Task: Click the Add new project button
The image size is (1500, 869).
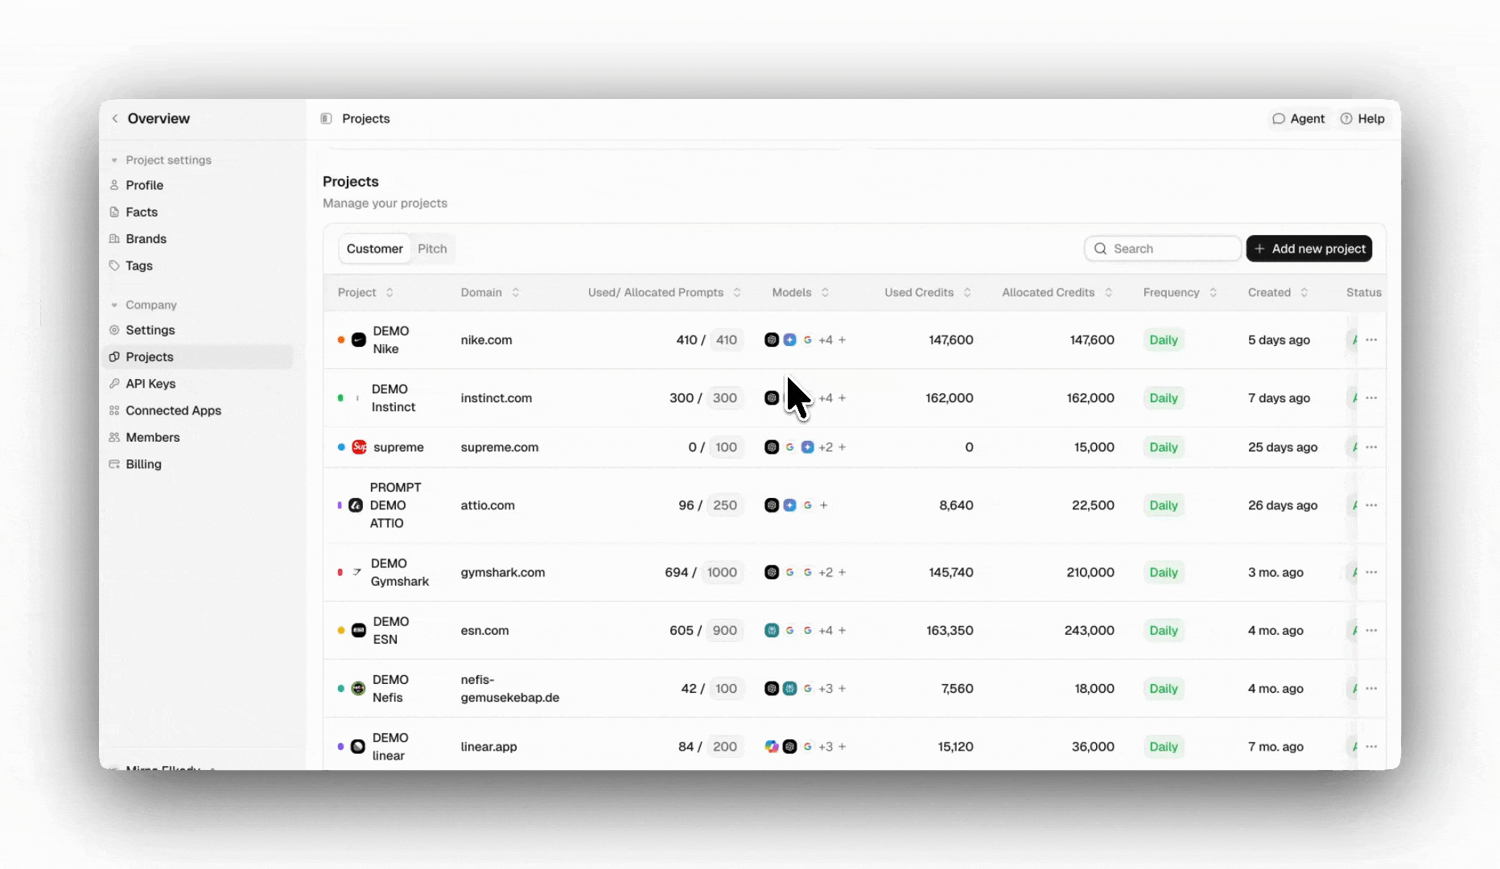Action: [1309, 249]
